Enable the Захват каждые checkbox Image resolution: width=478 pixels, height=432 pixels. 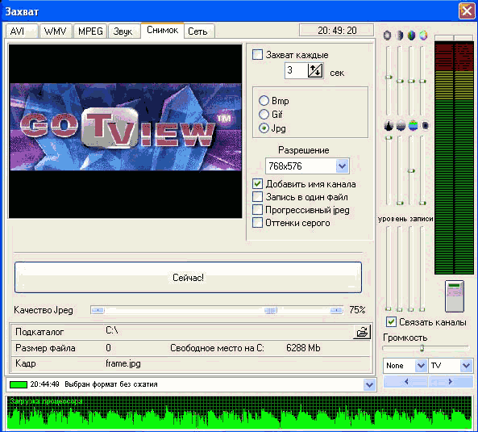coord(257,55)
